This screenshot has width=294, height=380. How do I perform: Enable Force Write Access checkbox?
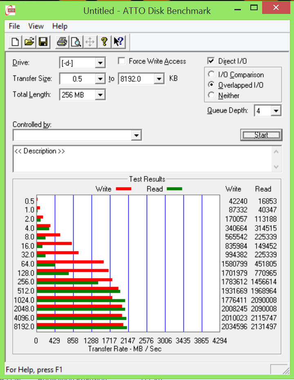tap(122, 61)
